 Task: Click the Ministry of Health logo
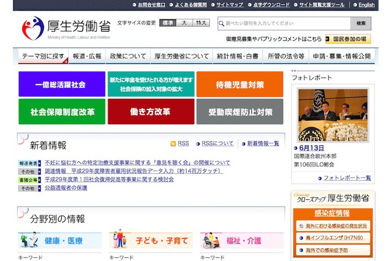[x=66, y=28]
